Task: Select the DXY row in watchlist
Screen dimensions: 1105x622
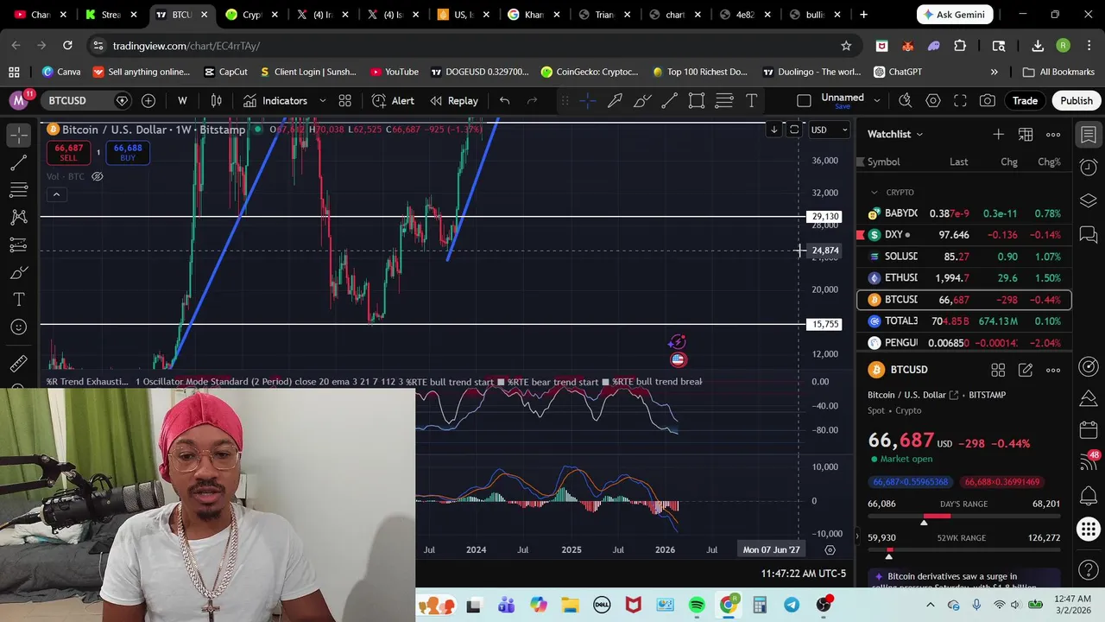Action: coord(964,235)
